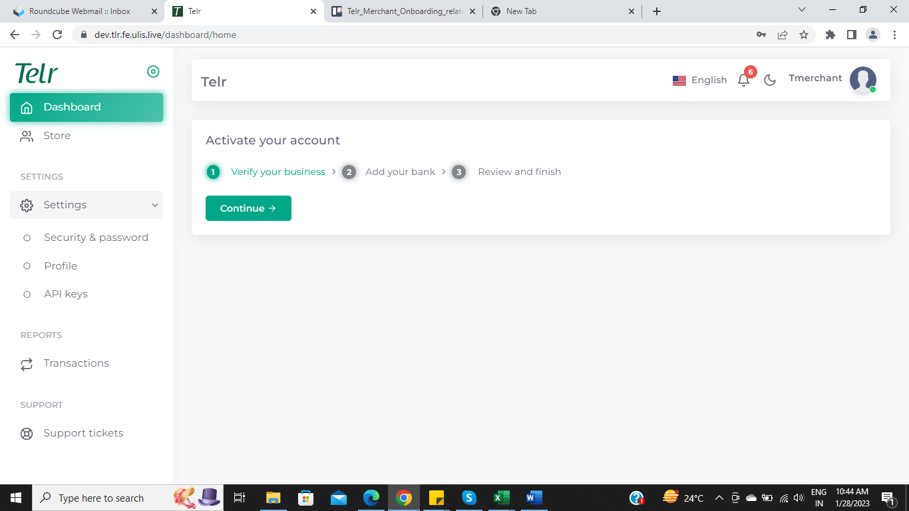Open the saved passwords key icon
909x511 pixels.
[x=761, y=35]
